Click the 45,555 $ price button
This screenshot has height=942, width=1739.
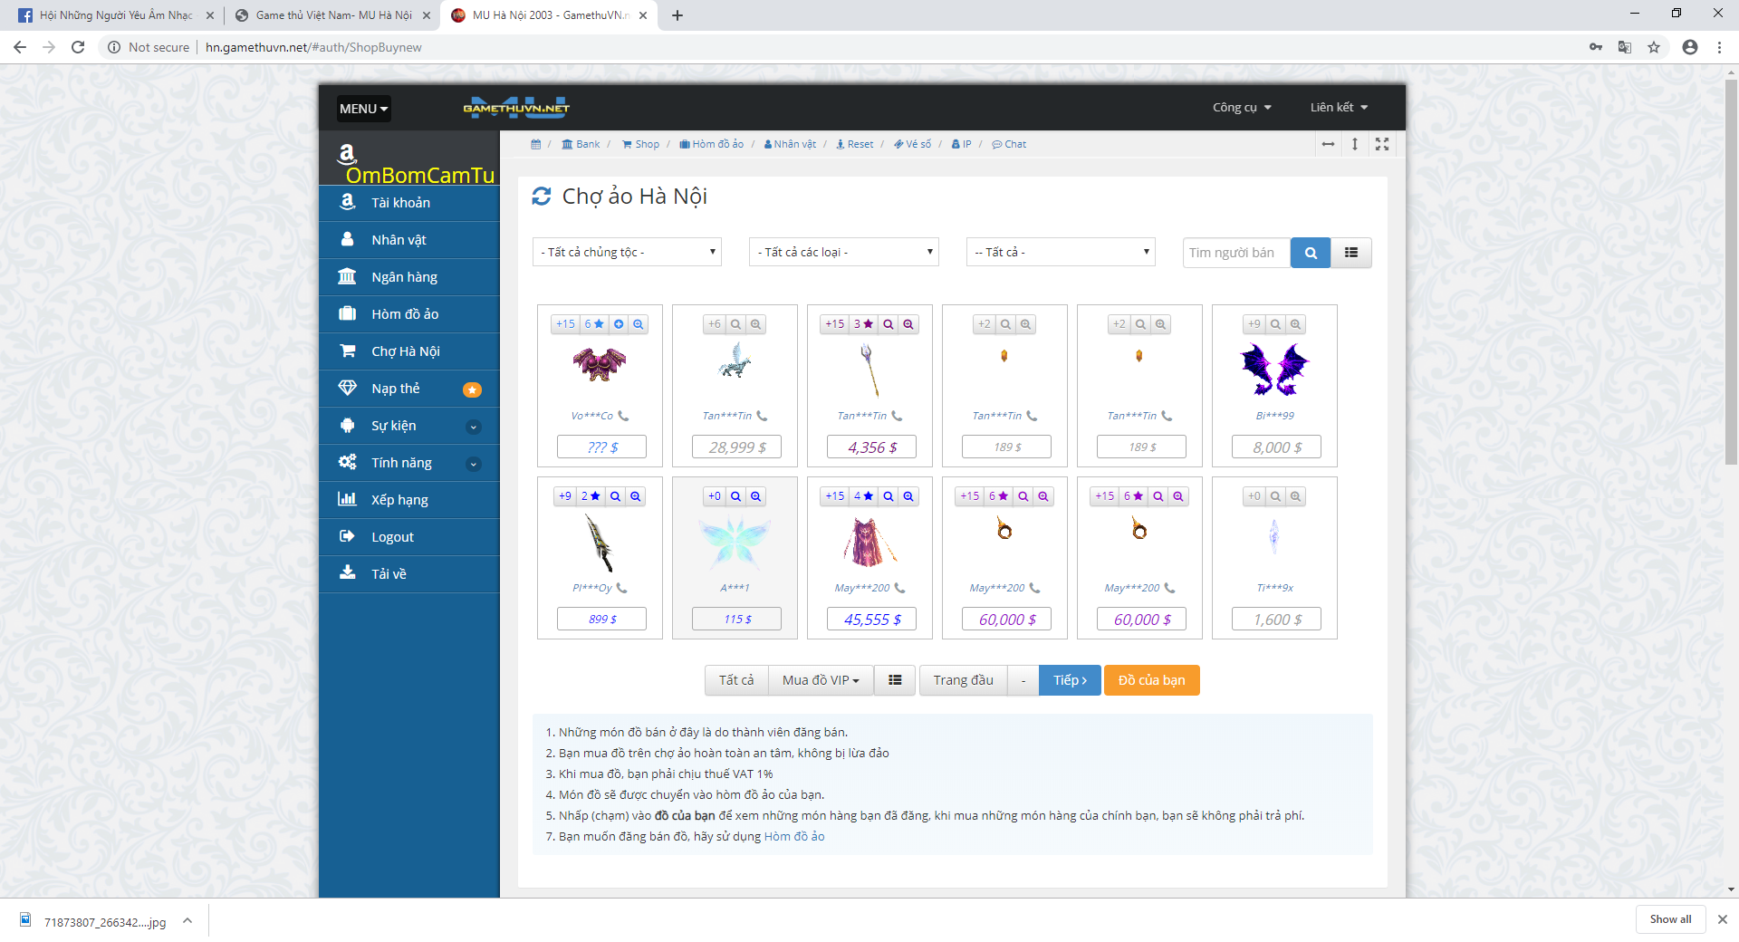[x=871, y=620]
